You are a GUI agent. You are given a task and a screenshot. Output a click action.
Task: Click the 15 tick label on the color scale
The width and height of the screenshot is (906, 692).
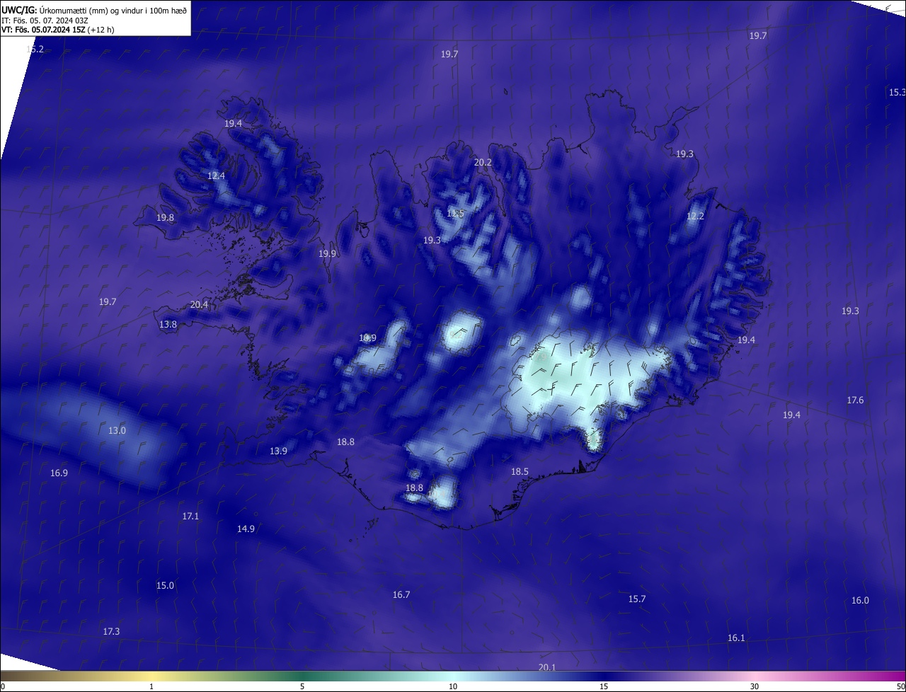(604, 686)
